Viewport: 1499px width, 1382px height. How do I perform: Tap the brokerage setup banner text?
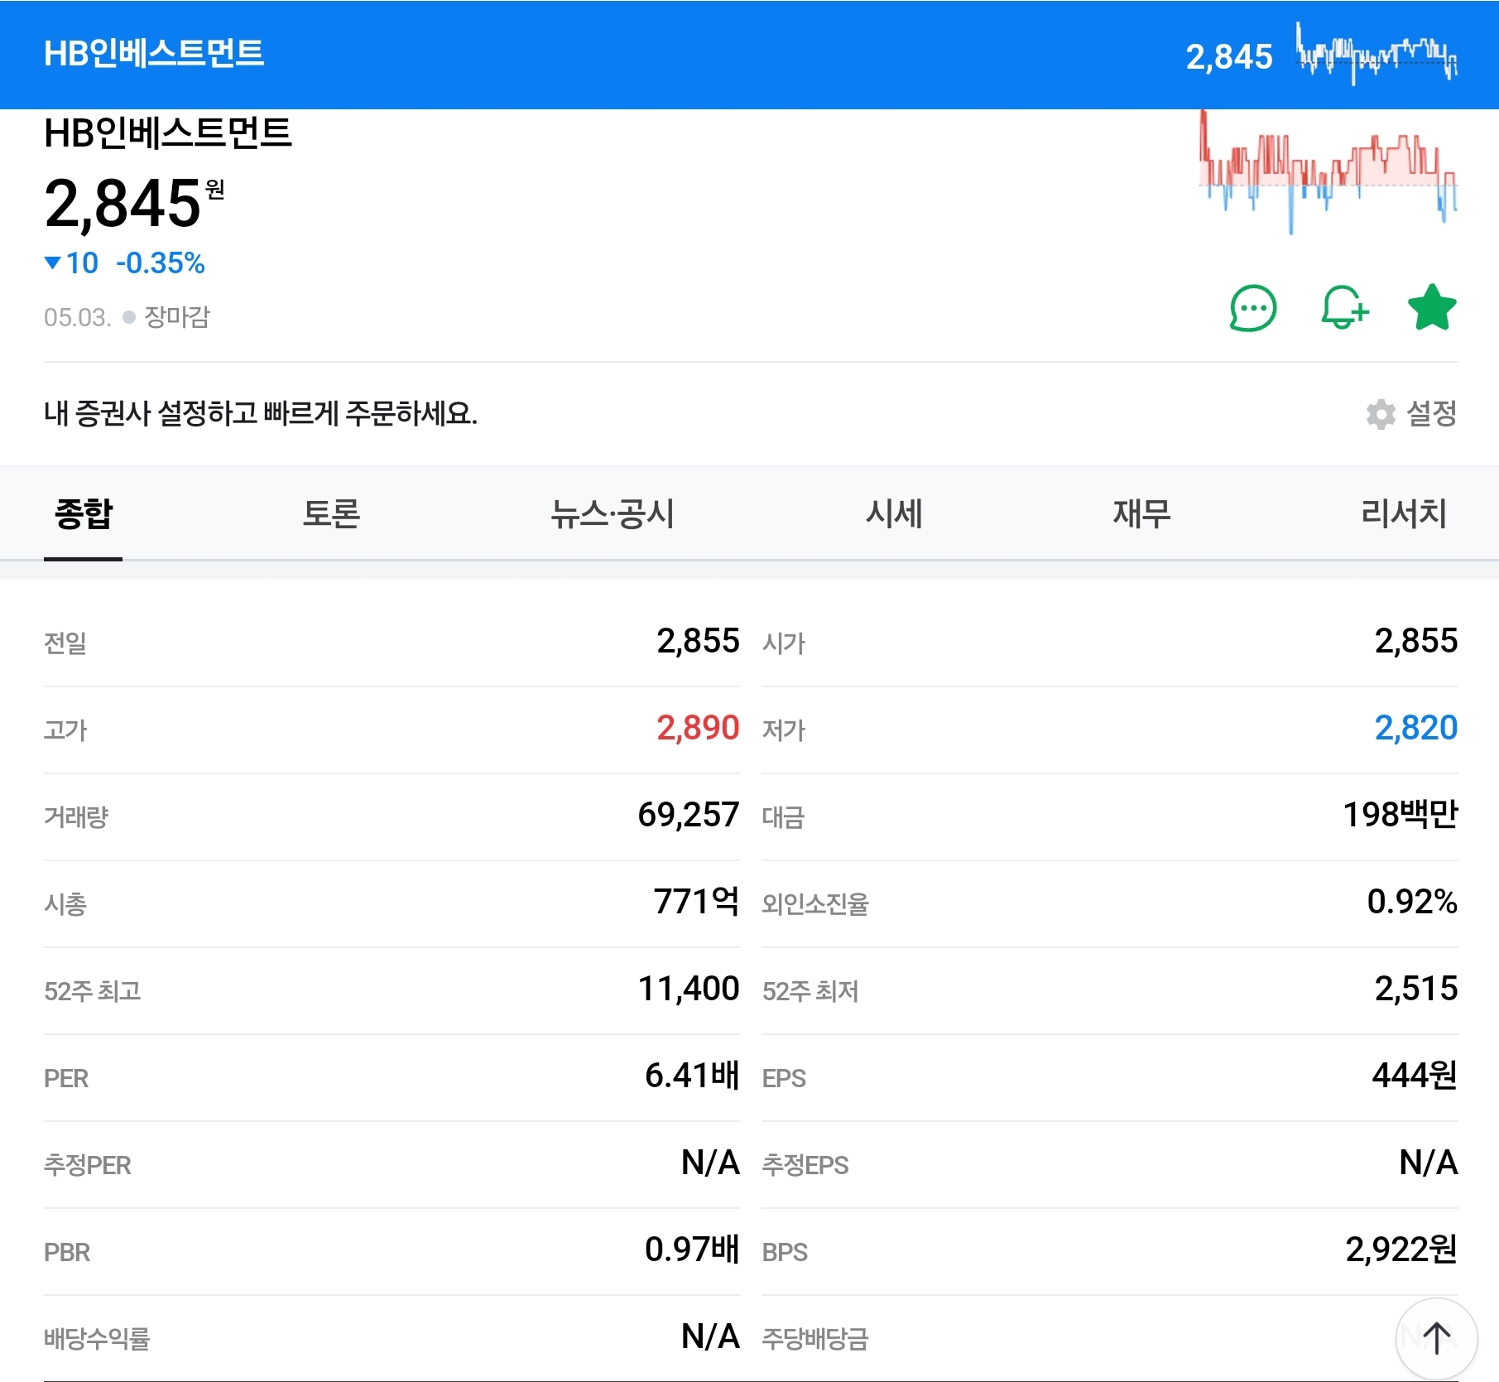click(x=261, y=413)
